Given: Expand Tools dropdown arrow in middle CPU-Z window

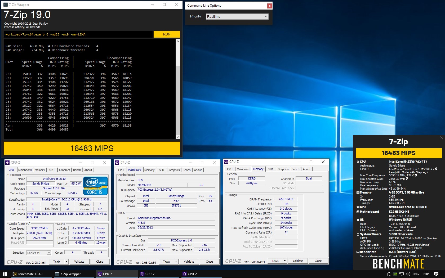Looking at the screenshot, I should (x=176, y=262).
